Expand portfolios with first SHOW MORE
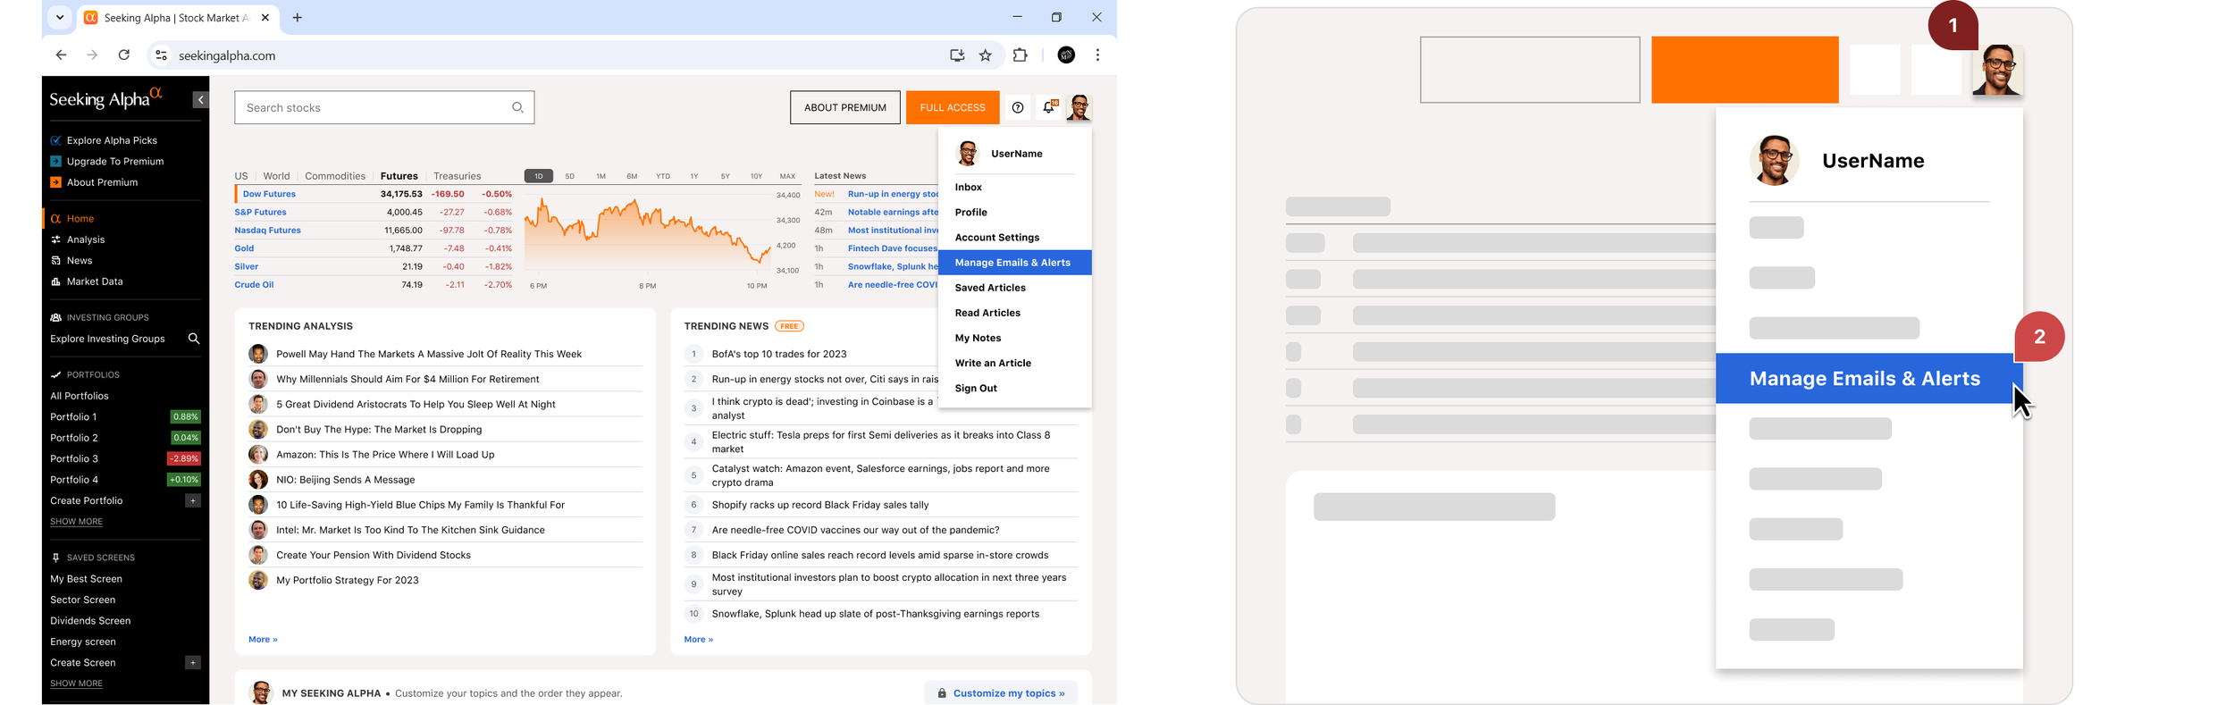 pos(76,522)
